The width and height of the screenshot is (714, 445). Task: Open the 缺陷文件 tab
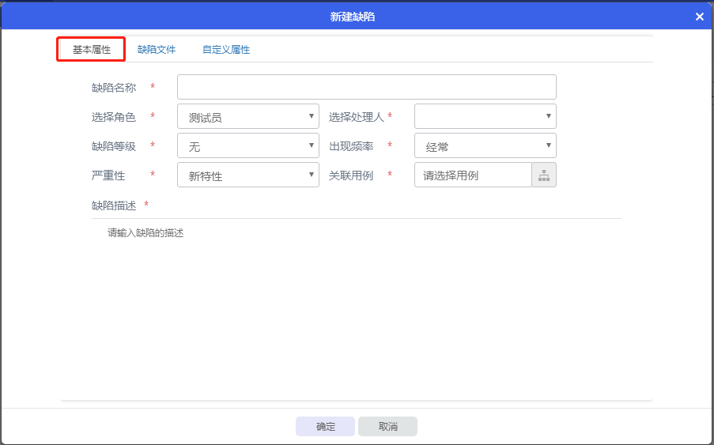(157, 50)
